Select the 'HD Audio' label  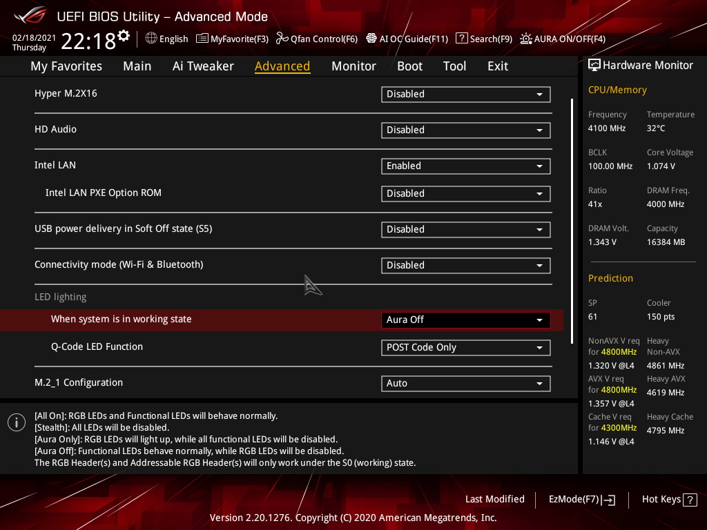[x=55, y=129]
